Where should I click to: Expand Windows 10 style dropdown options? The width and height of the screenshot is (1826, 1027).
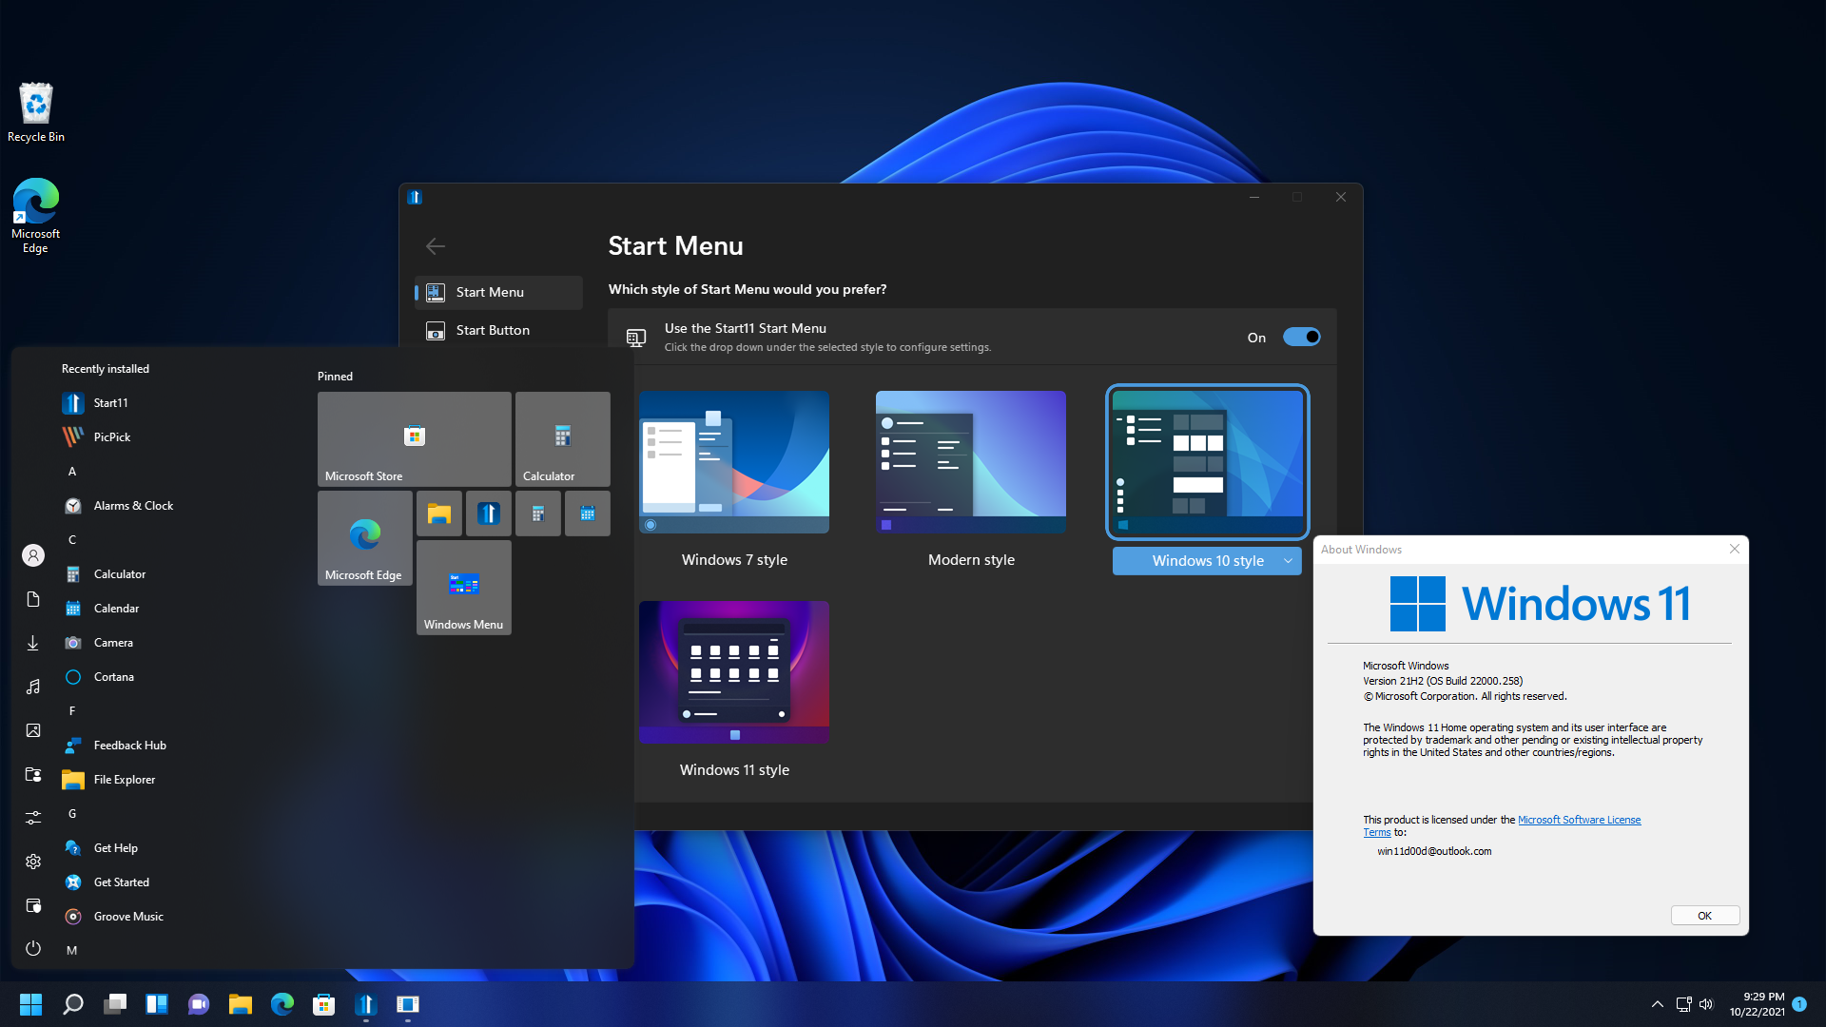coord(1291,560)
